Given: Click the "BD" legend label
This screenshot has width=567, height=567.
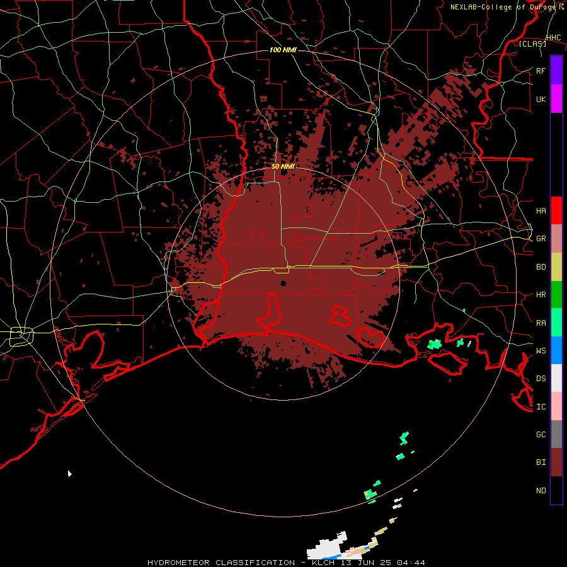Looking at the screenshot, I should 541,267.
